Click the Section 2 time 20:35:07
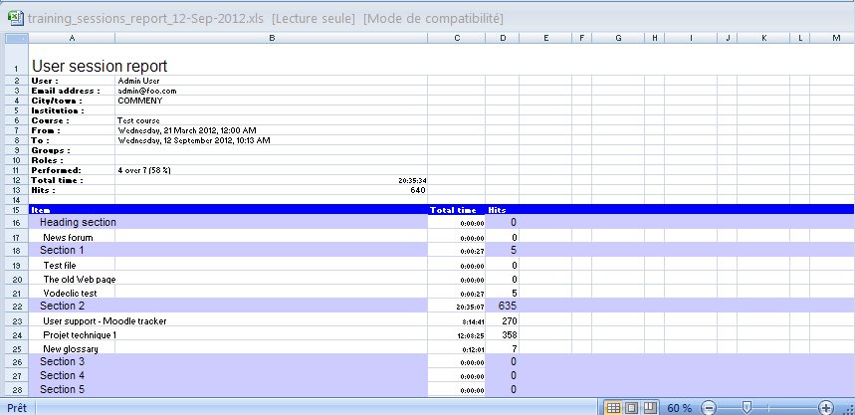The width and height of the screenshot is (855, 415). click(470, 308)
